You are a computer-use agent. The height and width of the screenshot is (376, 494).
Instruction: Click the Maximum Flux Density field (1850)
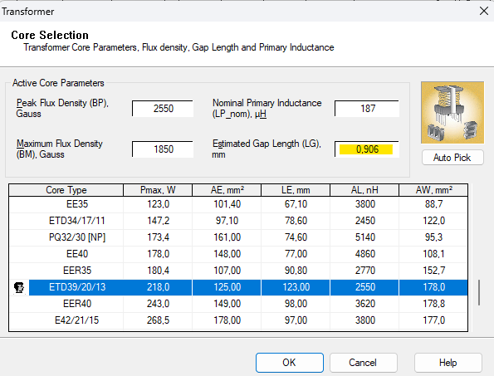tap(163, 149)
